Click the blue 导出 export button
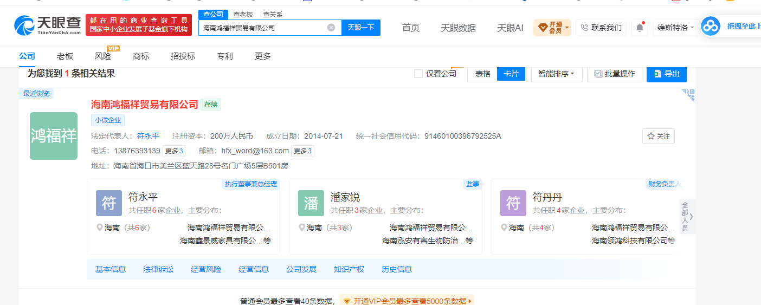 pyautogui.click(x=667, y=74)
